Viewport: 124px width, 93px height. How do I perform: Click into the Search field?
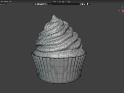tap(63, 4)
